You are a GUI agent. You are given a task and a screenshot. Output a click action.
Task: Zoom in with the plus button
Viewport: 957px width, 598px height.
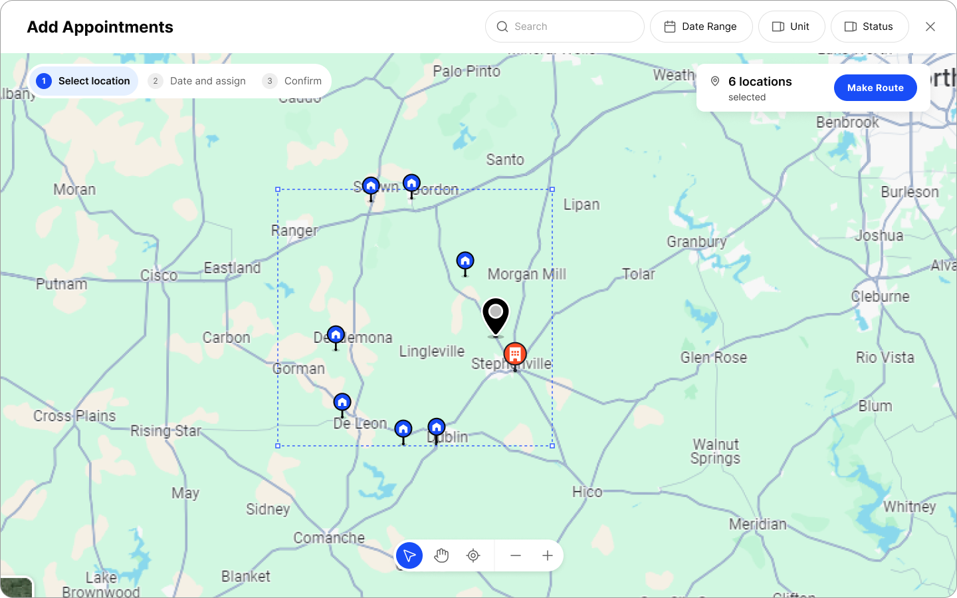pyautogui.click(x=548, y=555)
